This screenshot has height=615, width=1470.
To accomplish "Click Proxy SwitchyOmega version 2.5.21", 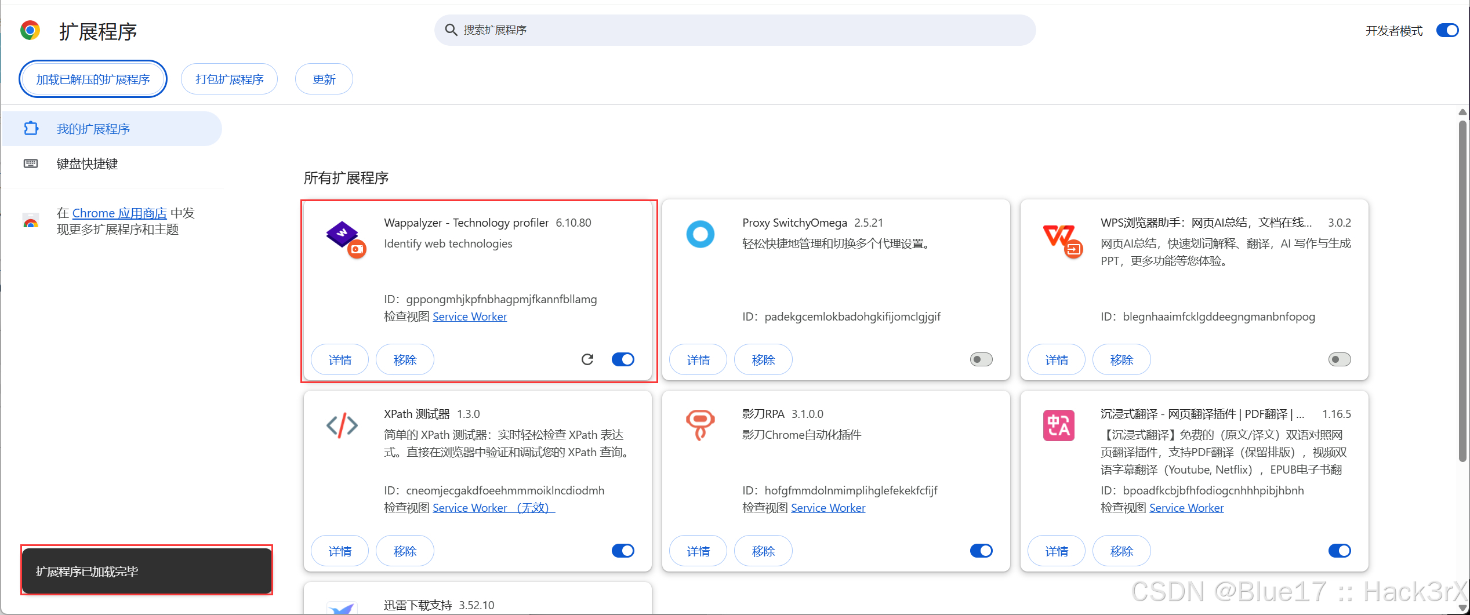I will pyautogui.click(x=869, y=223).
